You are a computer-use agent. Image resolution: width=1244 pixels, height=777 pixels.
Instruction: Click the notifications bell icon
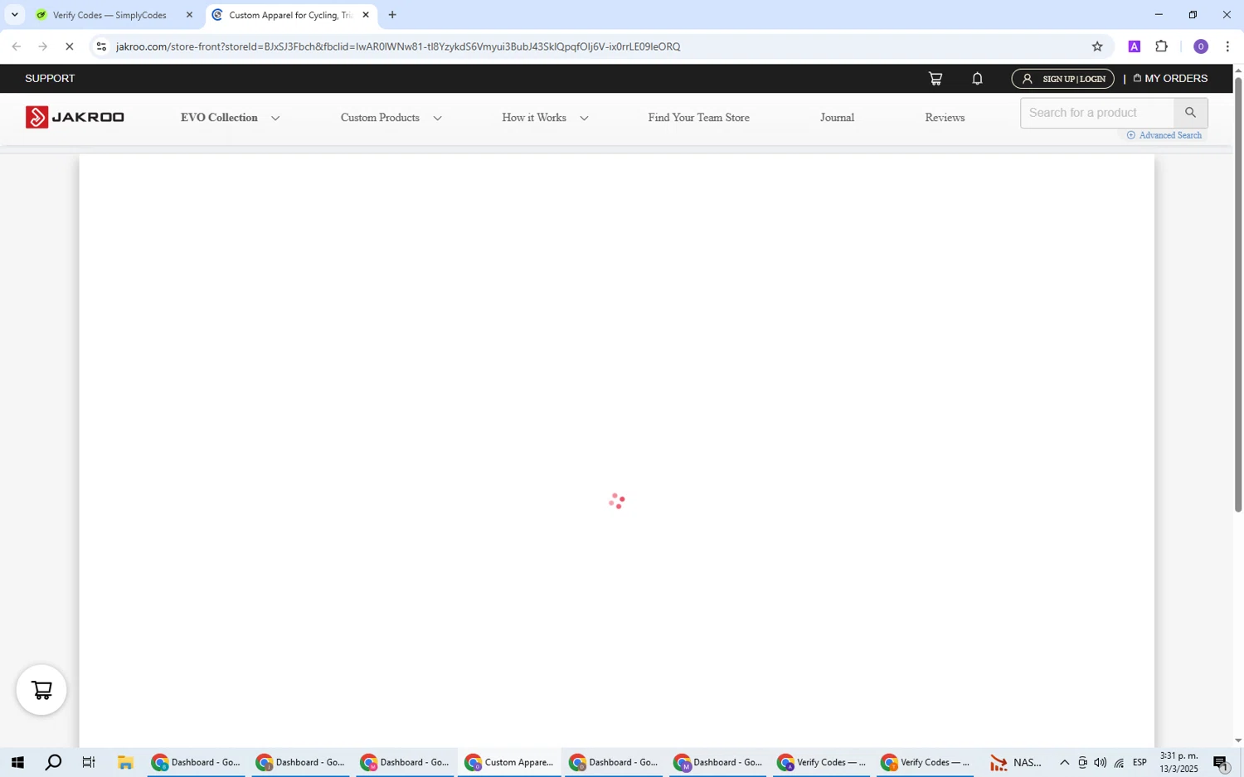(x=977, y=79)
